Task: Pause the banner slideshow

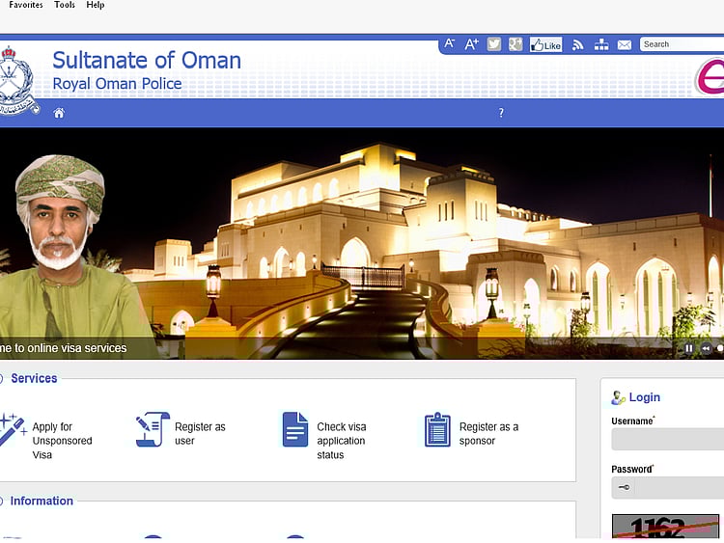Action: tap(689, 348)
